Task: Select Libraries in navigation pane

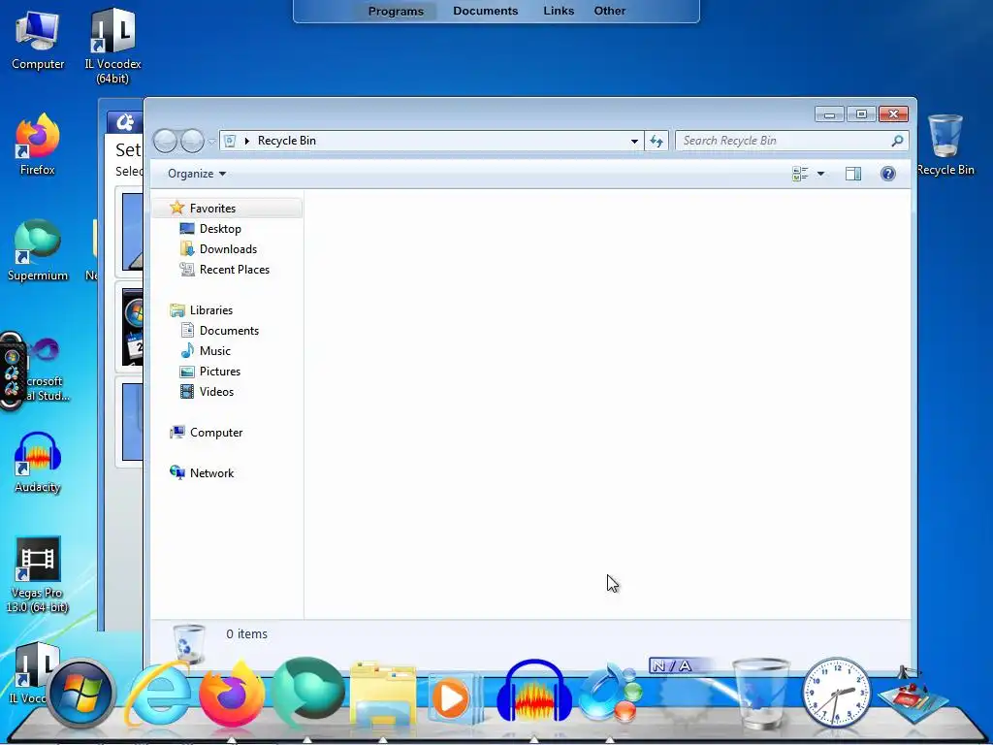Action: 210,310
